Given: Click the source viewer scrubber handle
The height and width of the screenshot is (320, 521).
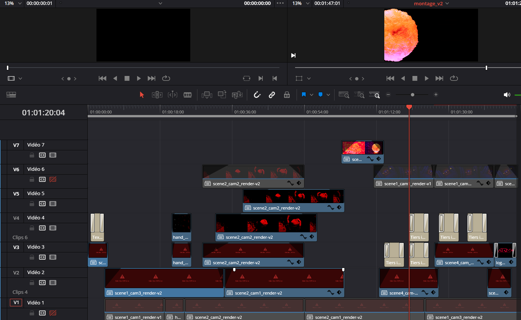Looking at the screenshot, I should (x=8, y=68).
